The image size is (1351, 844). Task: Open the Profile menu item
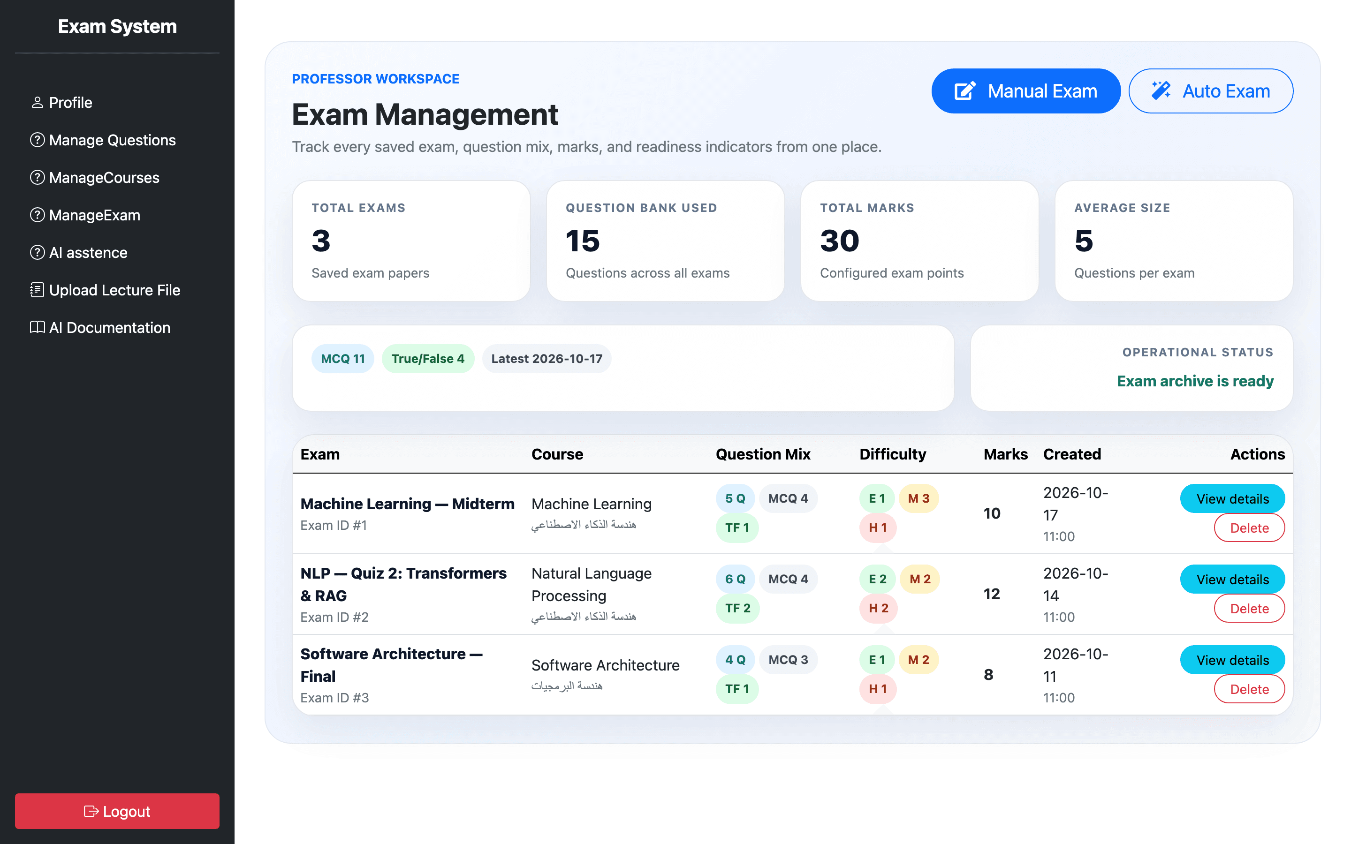(117, 102)
